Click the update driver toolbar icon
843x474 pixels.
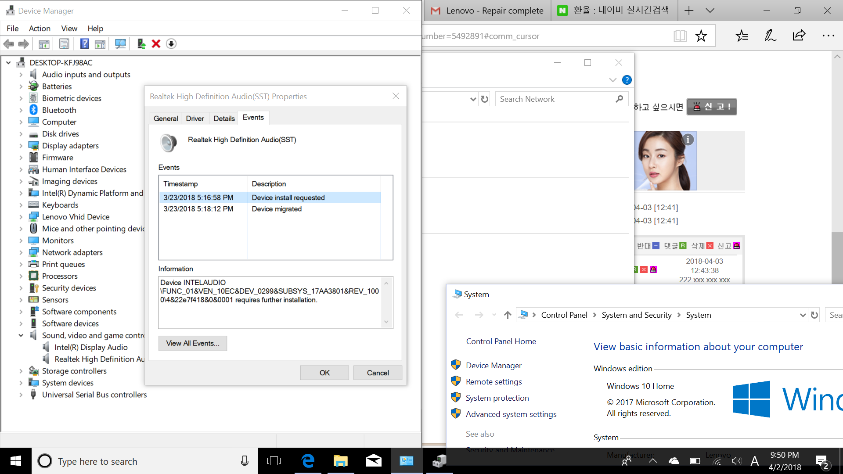(141, 44)
